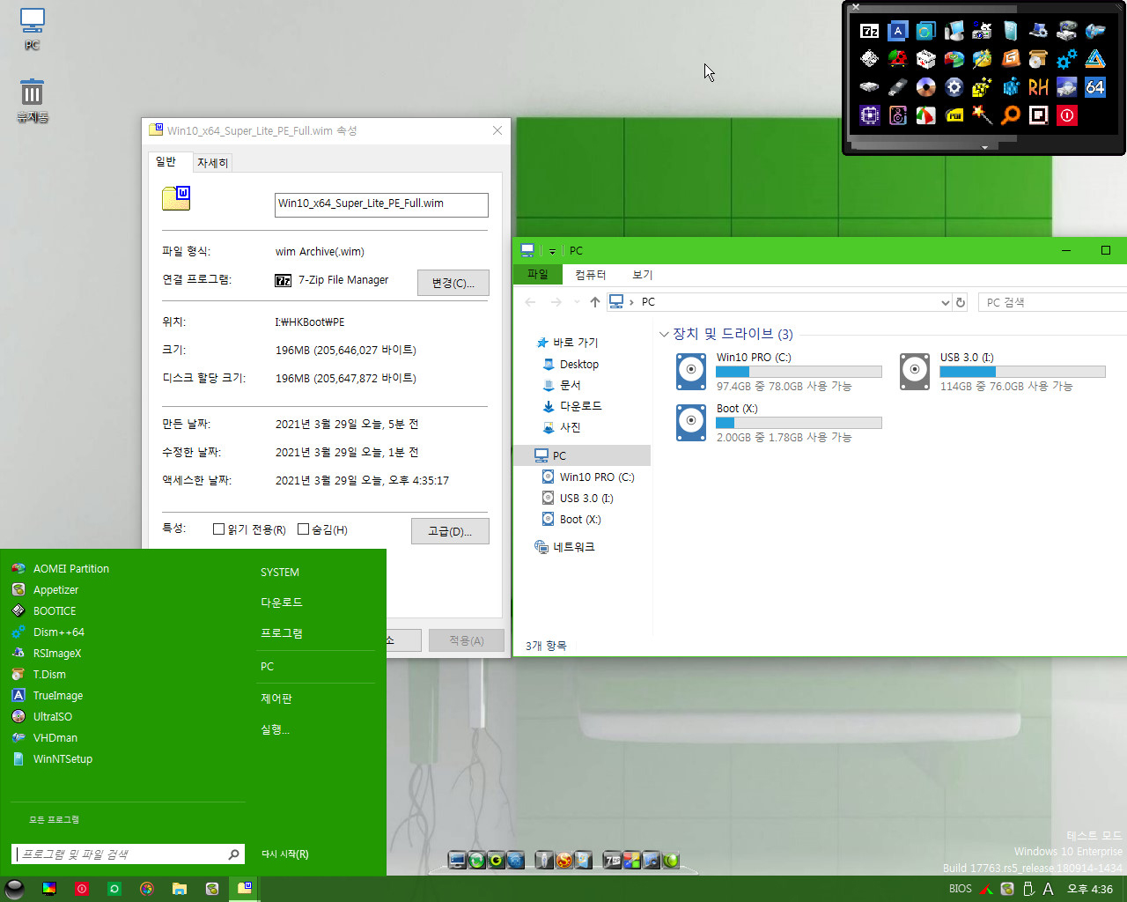The image size is (1127, 902).
Task: Open the PC desktop icon
Action: 32,29
